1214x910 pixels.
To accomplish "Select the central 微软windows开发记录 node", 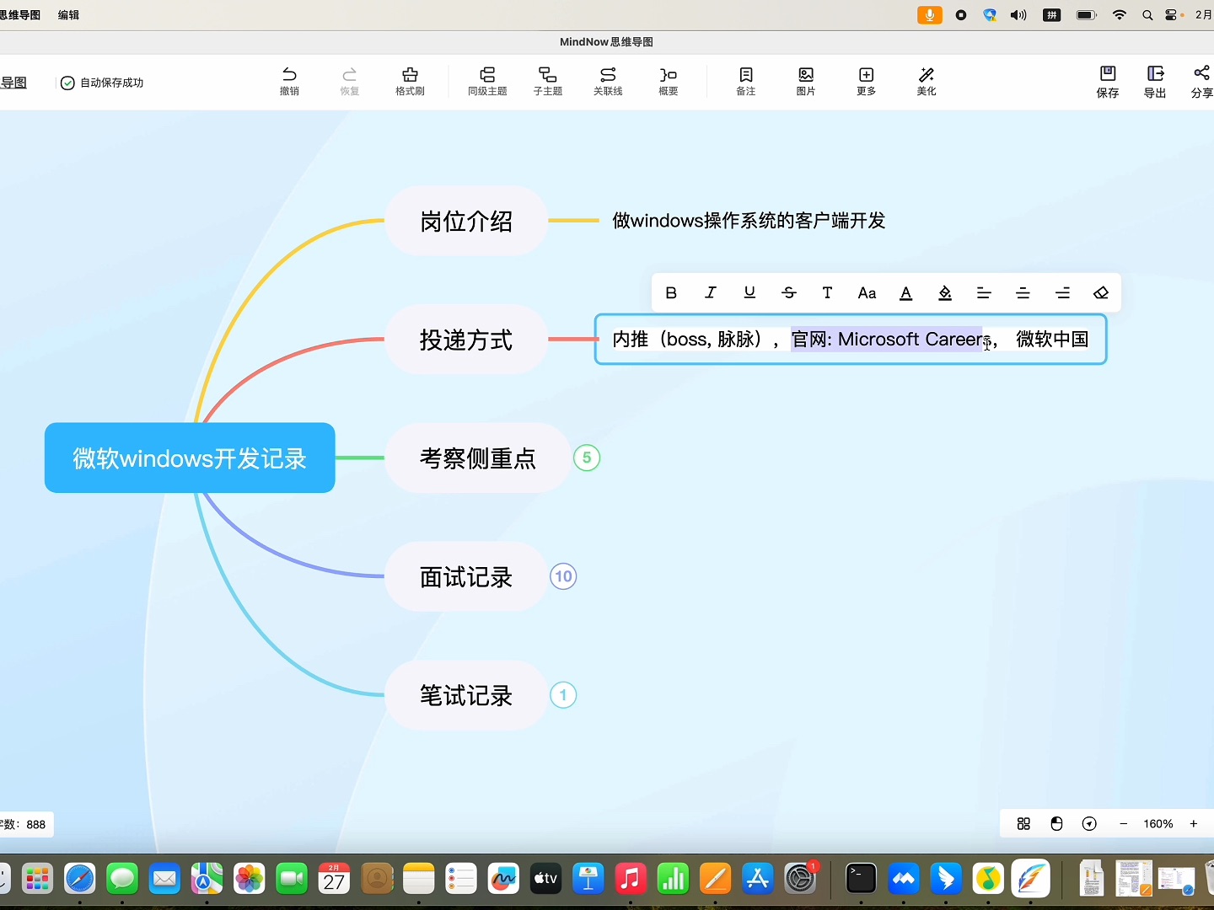I will point(190,458).
